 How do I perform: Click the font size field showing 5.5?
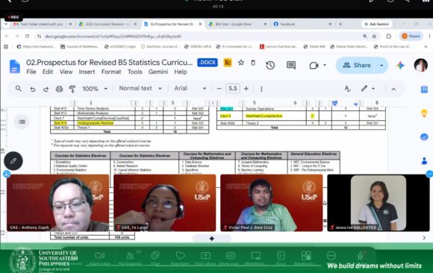[233, 89]
